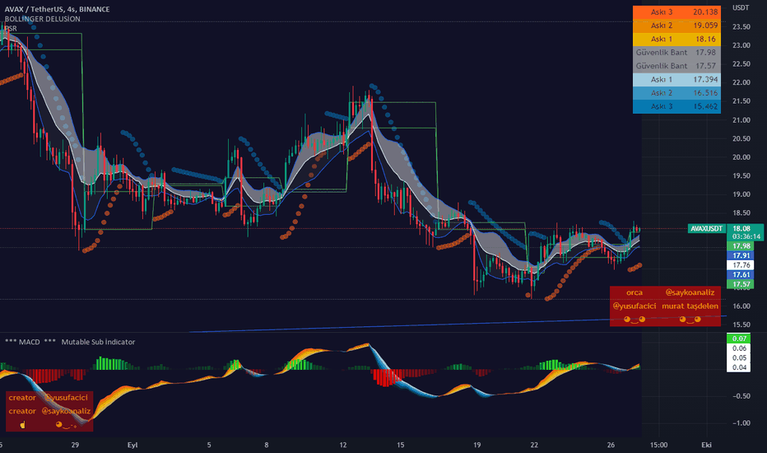767x453 pixels.
Task: Click the PSR indicator legend label
Action: 11,28
